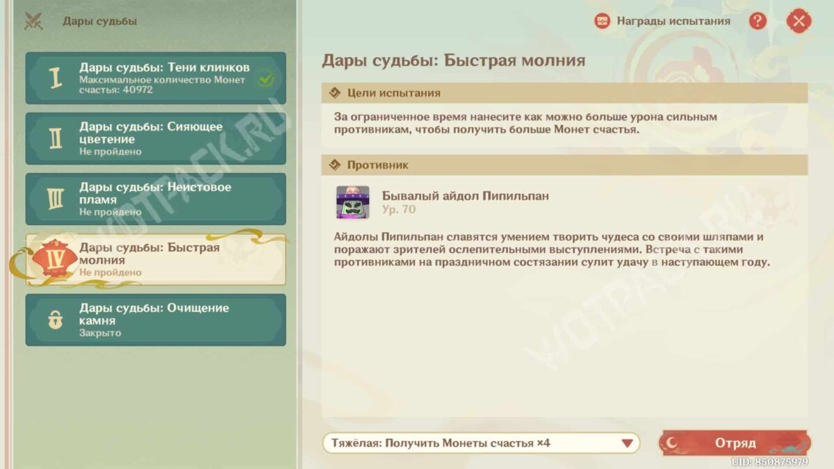This screenshot has height=469, width=834.
Task: Open Награды испытания rewards link
Action: (x=673, y=21)
